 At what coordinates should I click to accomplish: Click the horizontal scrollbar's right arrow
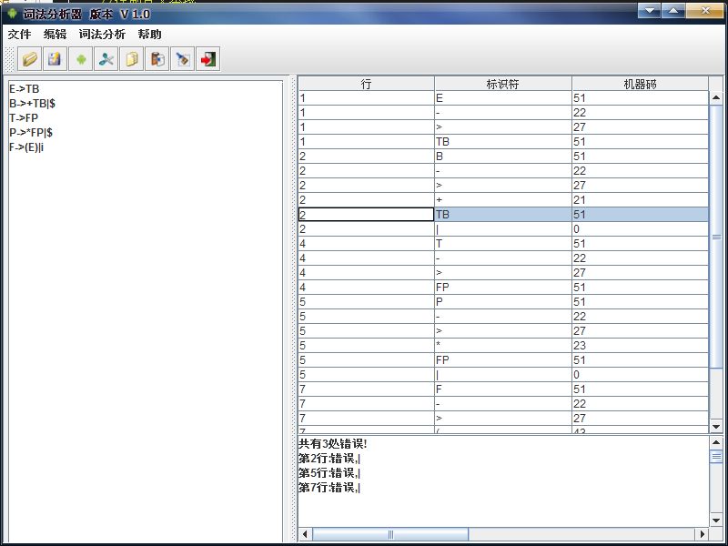coord(703,534)
